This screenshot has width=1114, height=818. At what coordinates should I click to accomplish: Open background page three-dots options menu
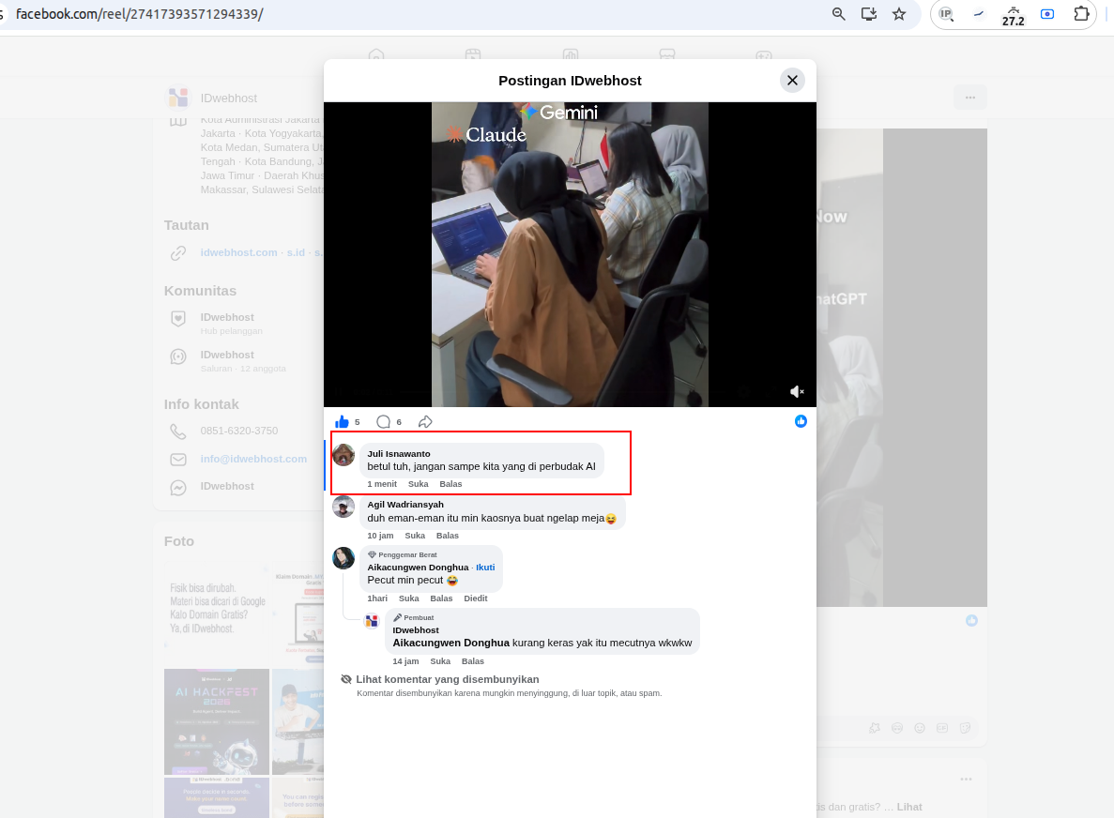pos(969,98)
